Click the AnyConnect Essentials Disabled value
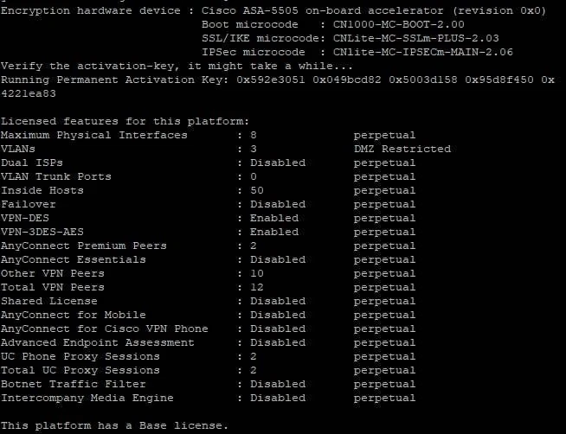566x434 pixels. 278,259
